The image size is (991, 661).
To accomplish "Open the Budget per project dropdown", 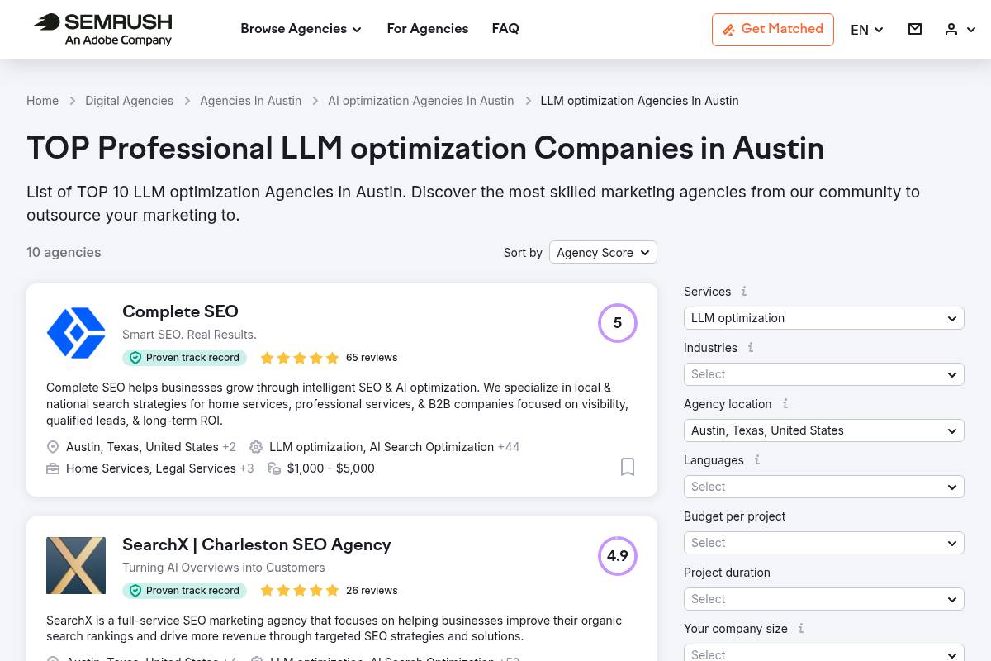I will pyautogui.click(x=824, y=543).
